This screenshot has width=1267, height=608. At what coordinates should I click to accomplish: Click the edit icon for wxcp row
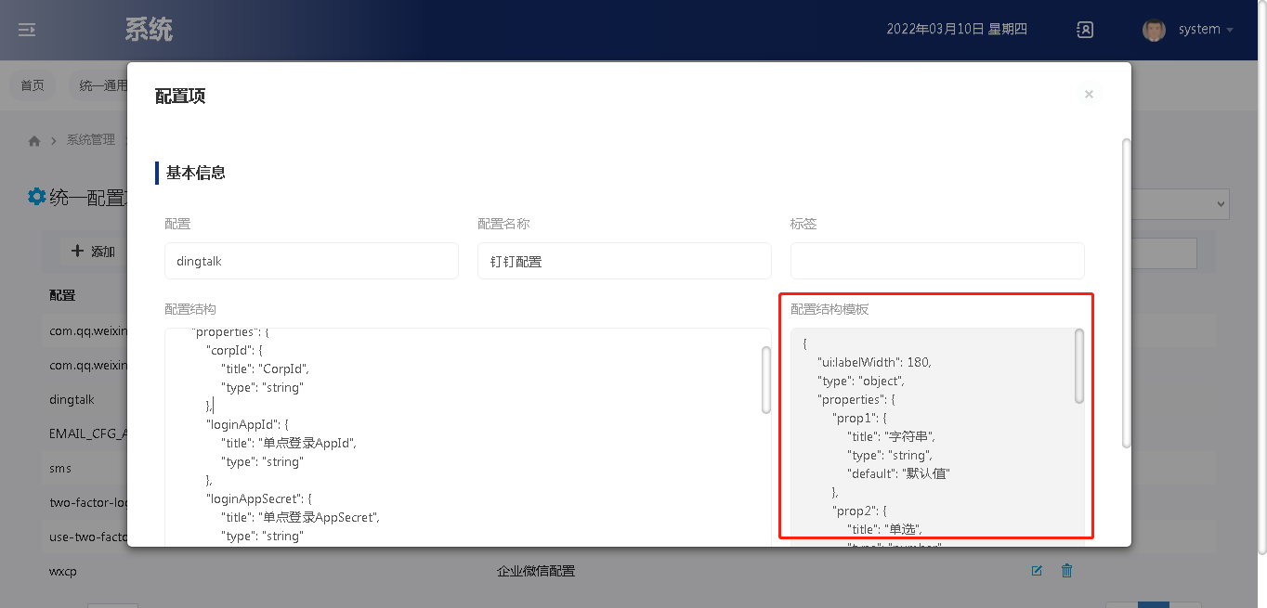pos(1037,571)
